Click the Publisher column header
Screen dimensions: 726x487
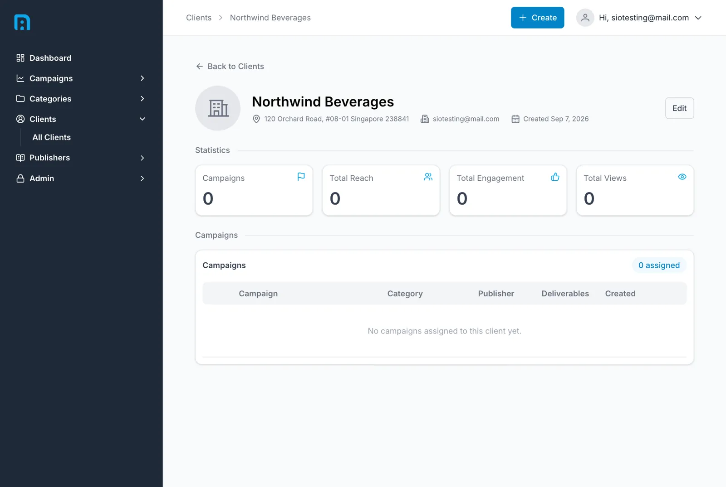click(x=496, y=294)
